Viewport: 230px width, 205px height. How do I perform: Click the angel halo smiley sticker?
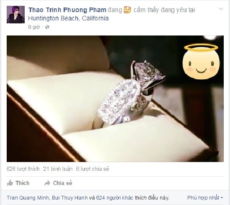(x=201, y=62)
